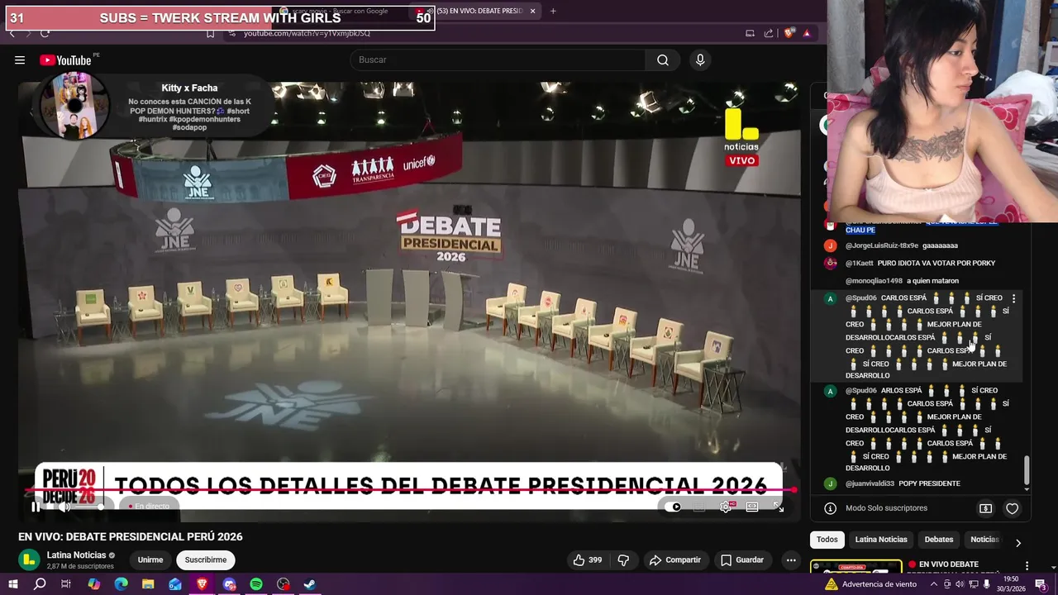Image resolution: width=1058 pixels, height=595 pixels.
Task: Open Latina Noticias channel name link
Action: point(76,555)
